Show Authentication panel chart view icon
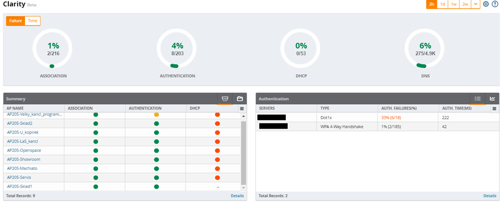The image size is (500, 207). [492, 99]
